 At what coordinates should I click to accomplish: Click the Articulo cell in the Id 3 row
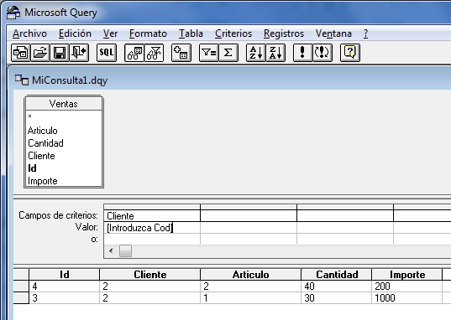click(250, 298)
